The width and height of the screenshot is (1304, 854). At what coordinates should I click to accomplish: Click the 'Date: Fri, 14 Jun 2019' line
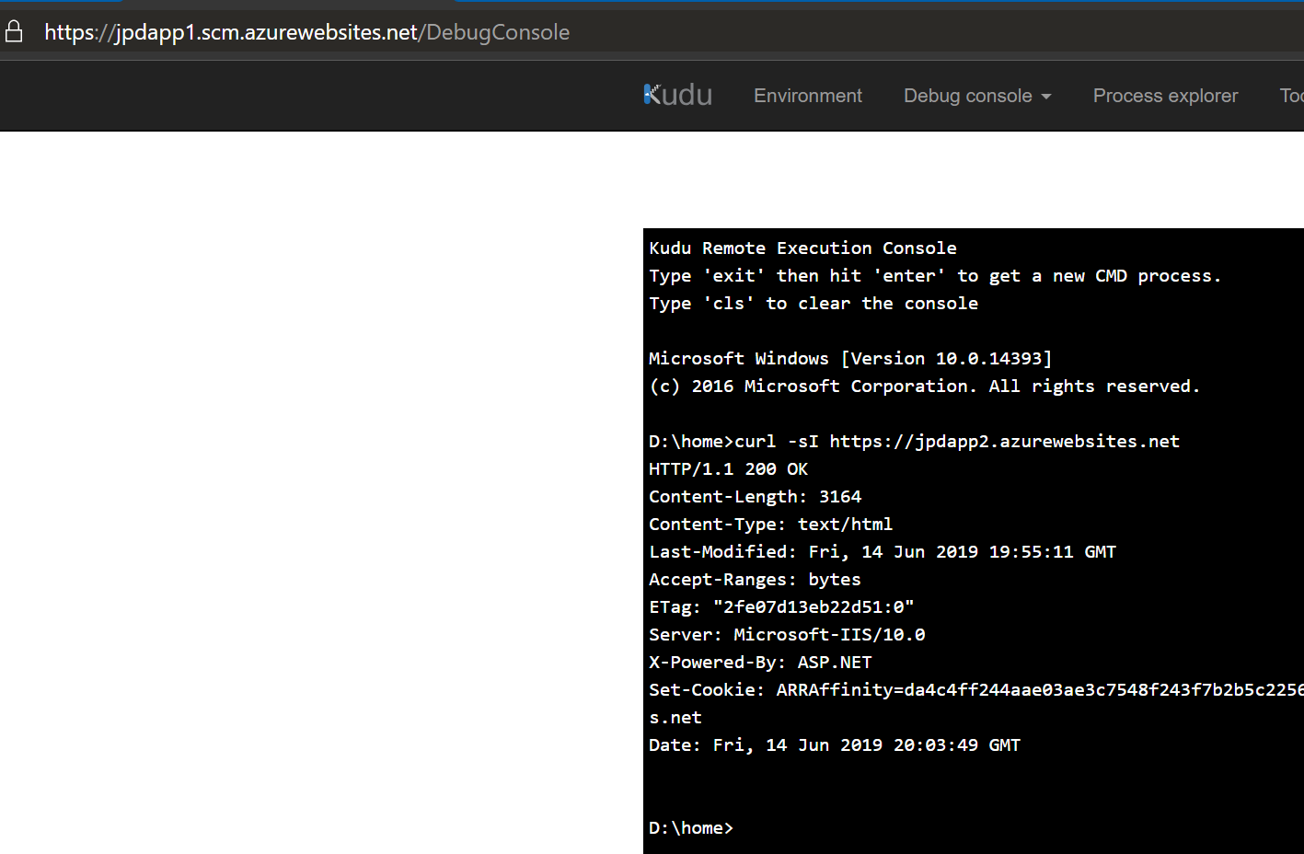(835, 744)
